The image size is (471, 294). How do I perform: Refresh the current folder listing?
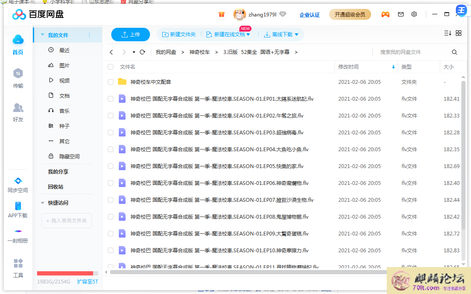click(142, 52)
